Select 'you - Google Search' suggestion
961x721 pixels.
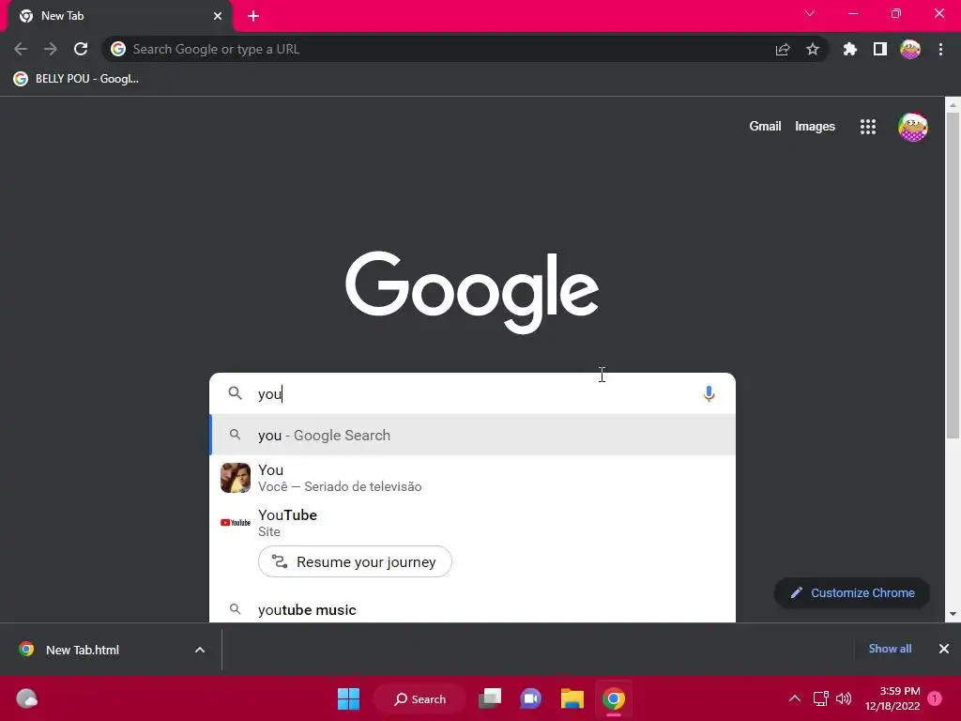pyautogui.click(x=473, y=435)
